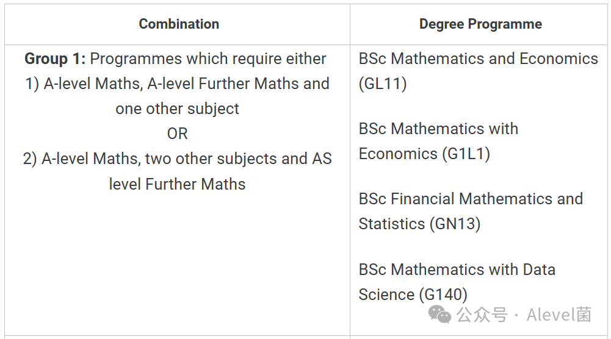This screenshot has width=611, height=339.
Task: Click the GN13 course code
Action: tap(455, 224)
